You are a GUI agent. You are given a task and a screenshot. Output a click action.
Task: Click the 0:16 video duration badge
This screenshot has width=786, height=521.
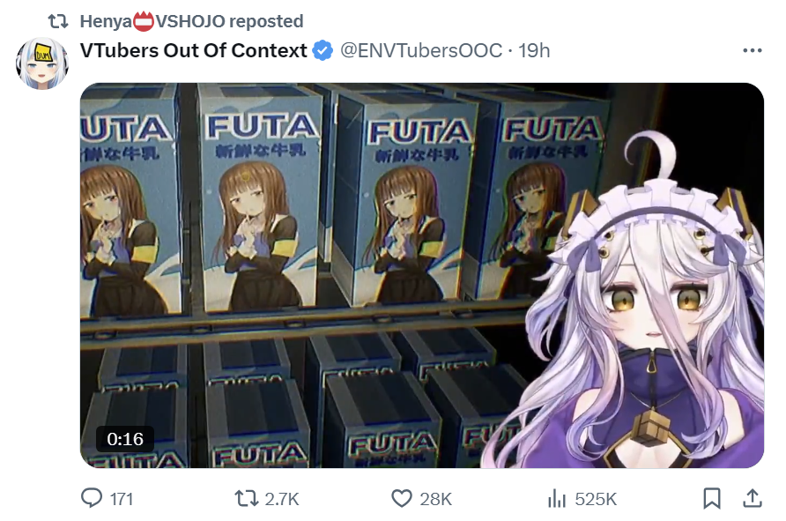(125, 439)
